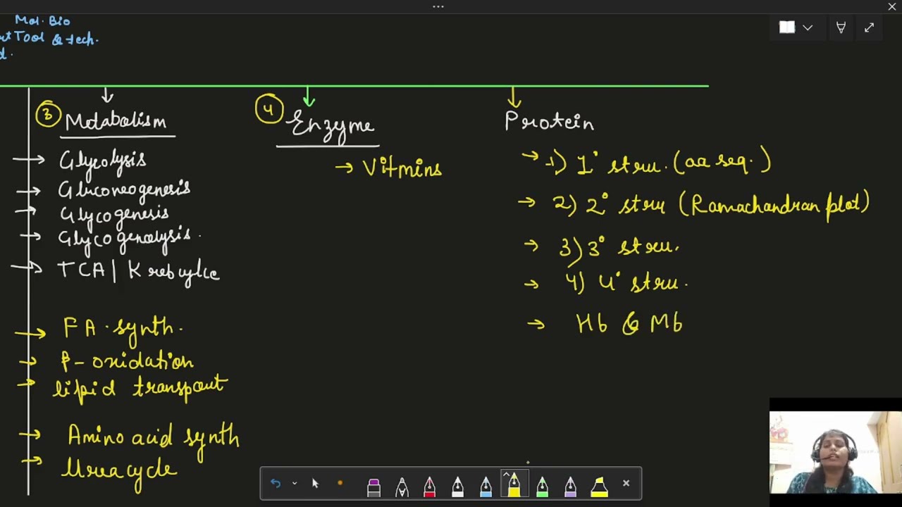Click the undo arrow in pen toolbar
Image resolution: width=902 pixels, height=507 pixels.
[x=276, y=483]
